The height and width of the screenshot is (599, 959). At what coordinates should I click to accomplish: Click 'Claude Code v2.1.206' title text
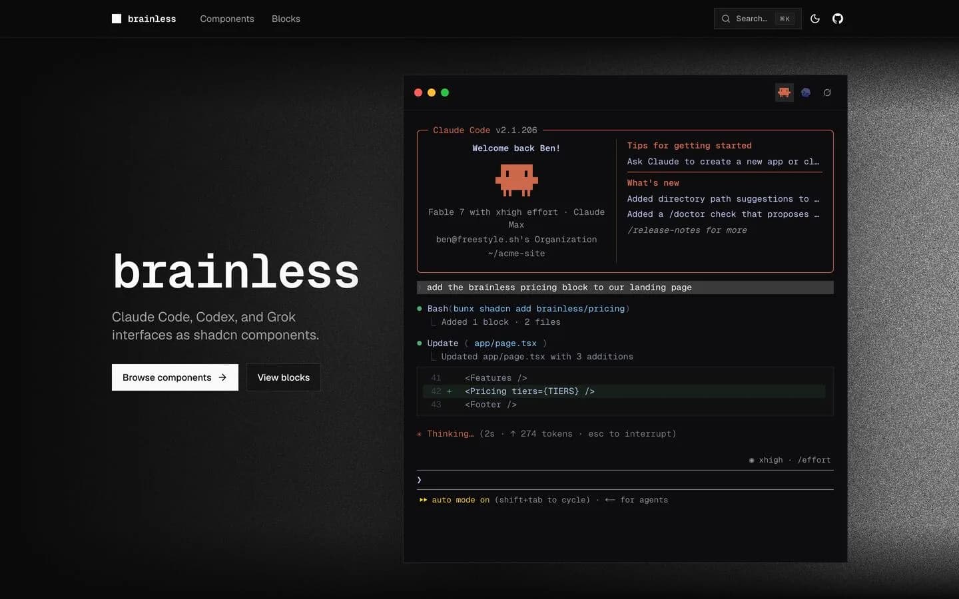pos(485,130)
